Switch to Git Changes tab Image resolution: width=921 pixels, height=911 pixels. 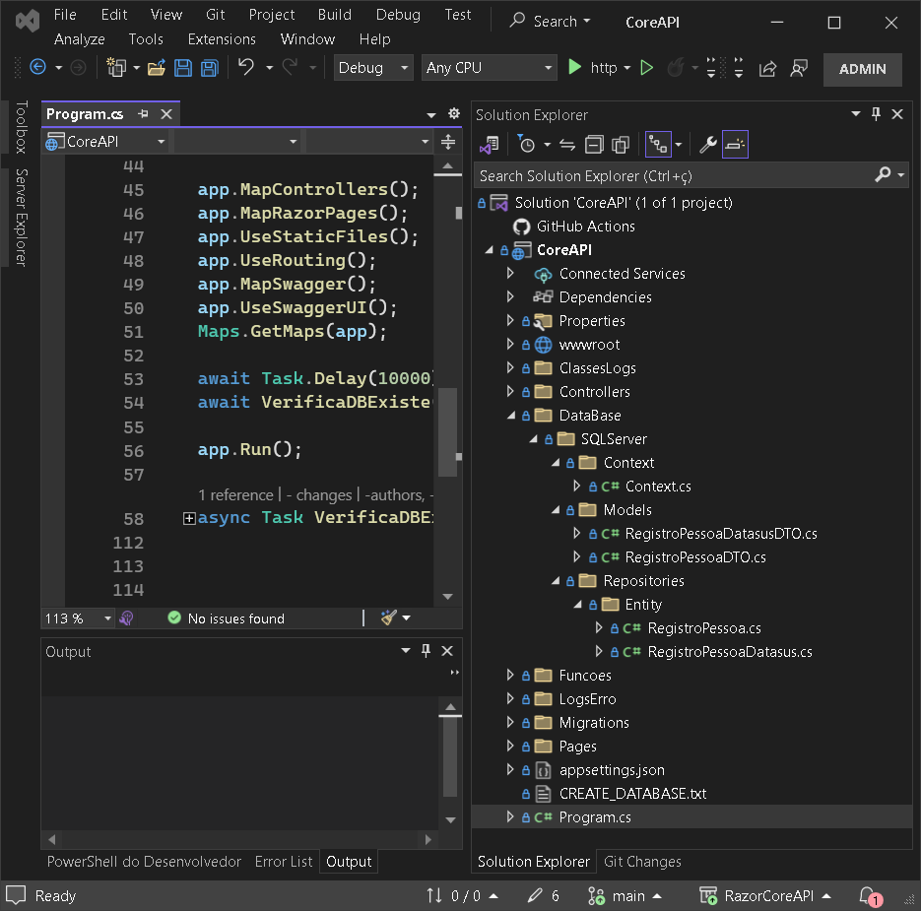[642, 861]
